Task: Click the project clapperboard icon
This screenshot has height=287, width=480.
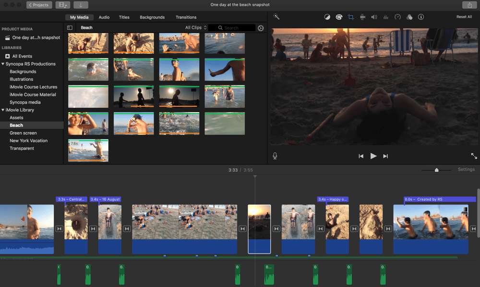Action: coord(7,37)
